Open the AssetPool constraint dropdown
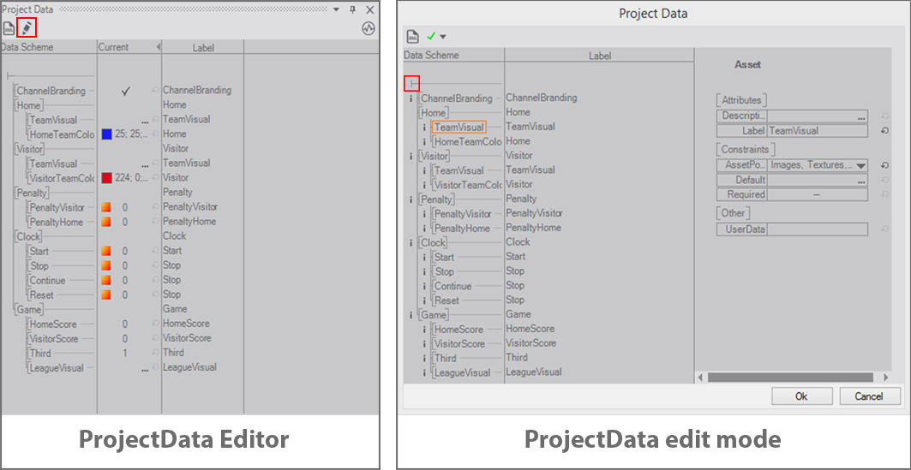The width and height of the screenshot is (911, 470). (x=860, y=165)
